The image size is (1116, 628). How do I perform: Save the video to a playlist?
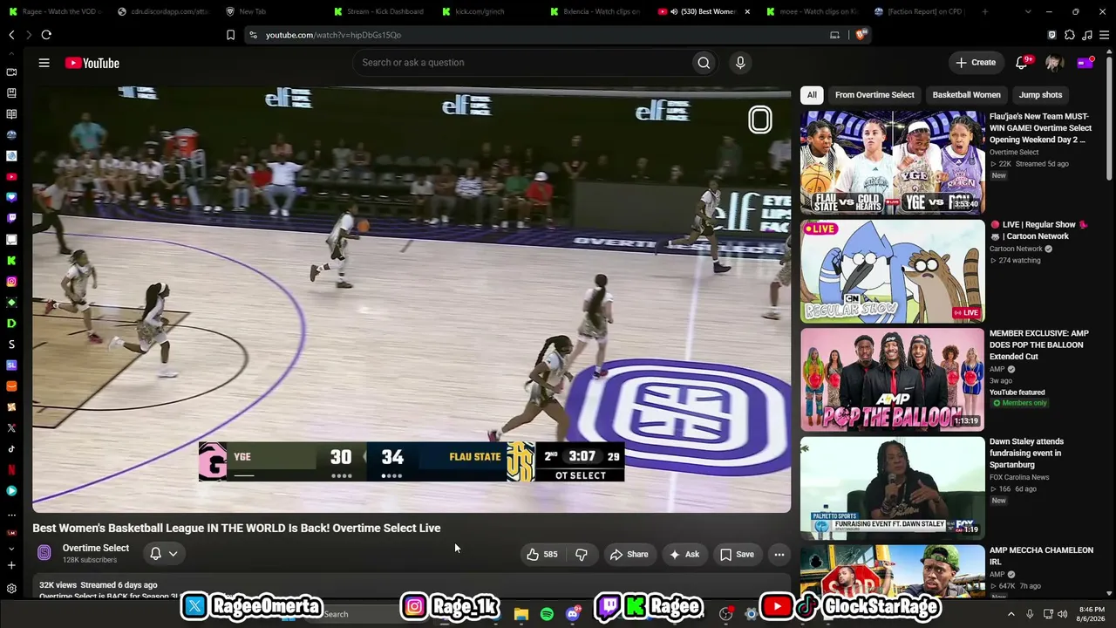[737, 554]
